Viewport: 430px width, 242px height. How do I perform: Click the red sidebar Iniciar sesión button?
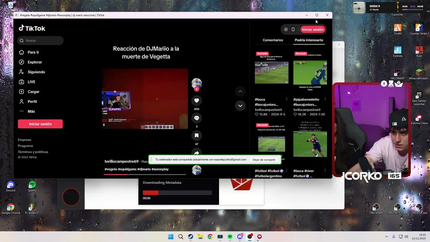pos(40,124)
